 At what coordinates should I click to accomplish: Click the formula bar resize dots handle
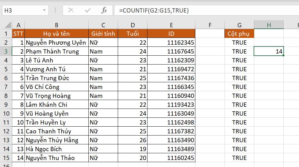coord(55,10)
